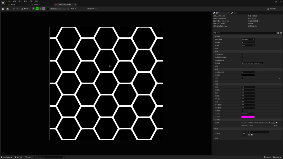Switch to the Oodle panel tab
283x159 pixels.
click(x=234, y=13)
